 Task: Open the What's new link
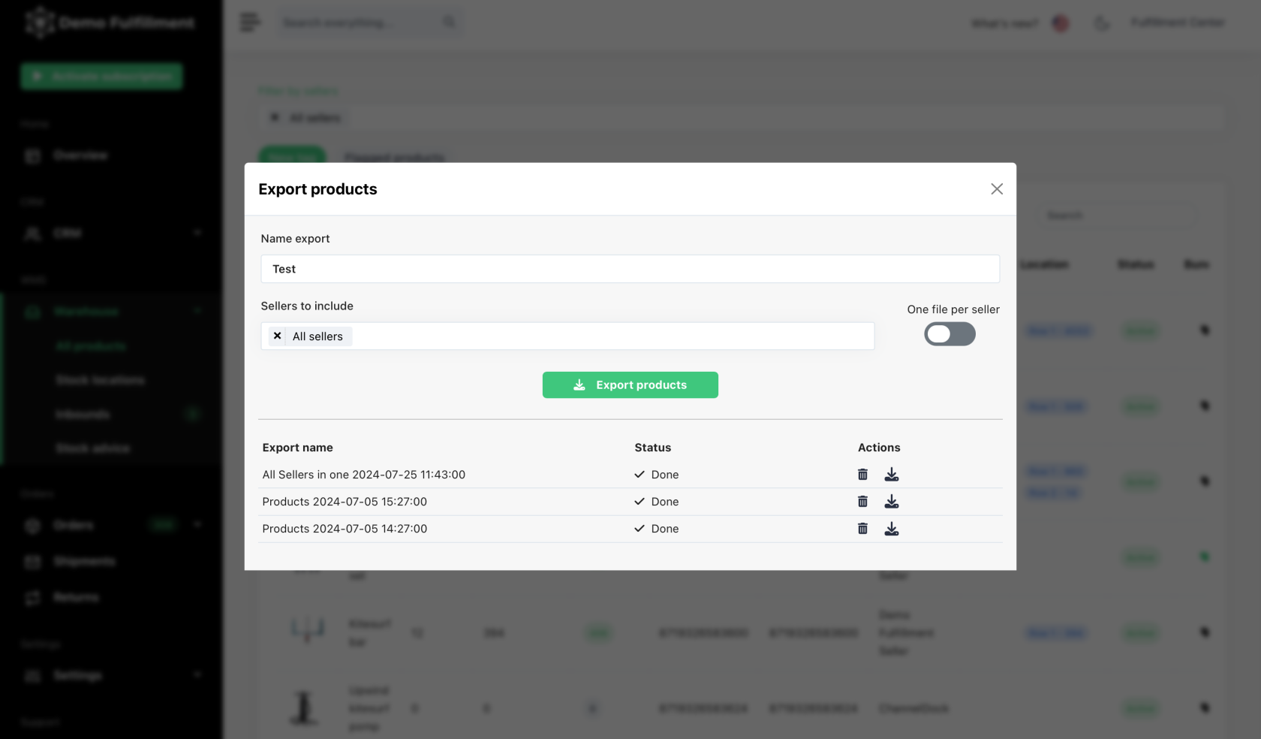(1004, 23)
